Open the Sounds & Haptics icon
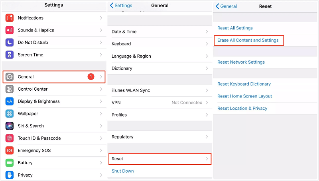The height and width of the screenshot is (181, 319). coord(10,30)
